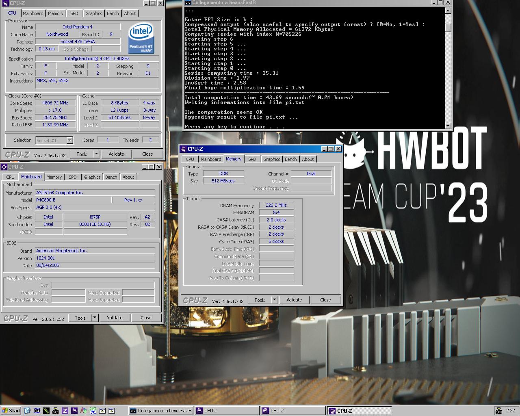Screen dimensions: 520x416
Task: Open SPD tab in top CPU-Z window
Action: (74, 13)
